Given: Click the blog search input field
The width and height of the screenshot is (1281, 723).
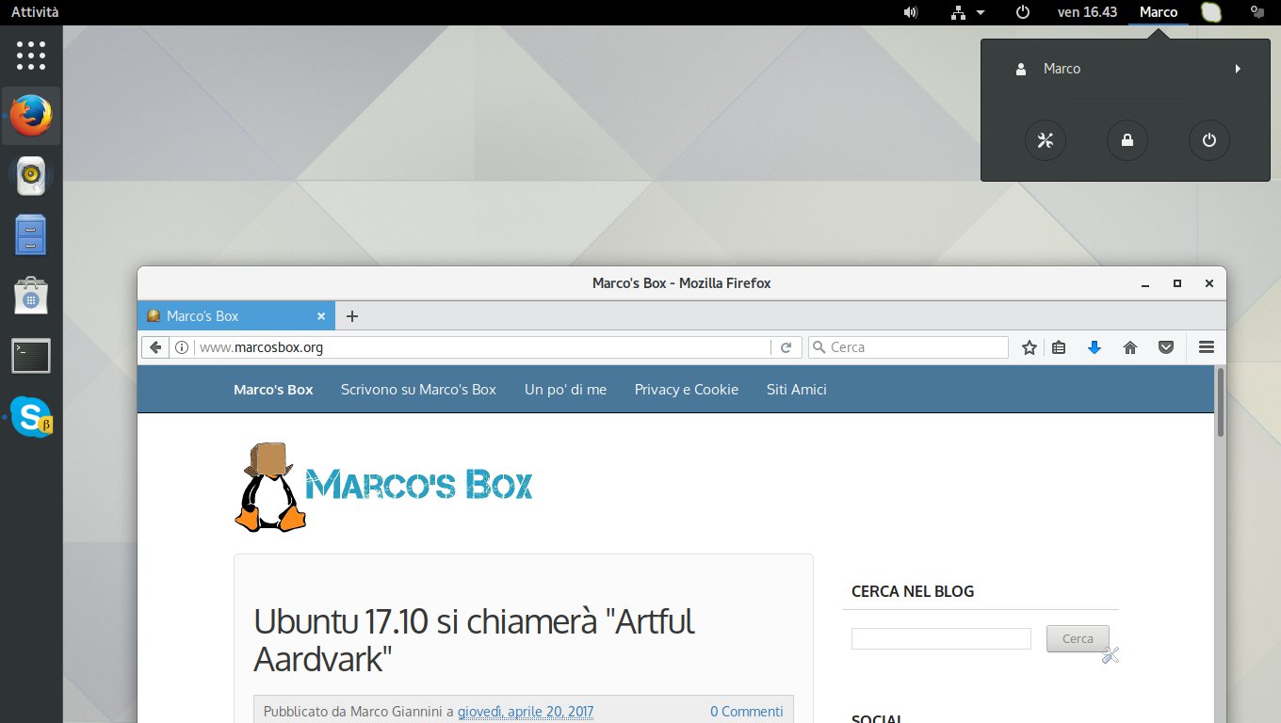Looking at the screenshot, I should click(x=941, y=639).
